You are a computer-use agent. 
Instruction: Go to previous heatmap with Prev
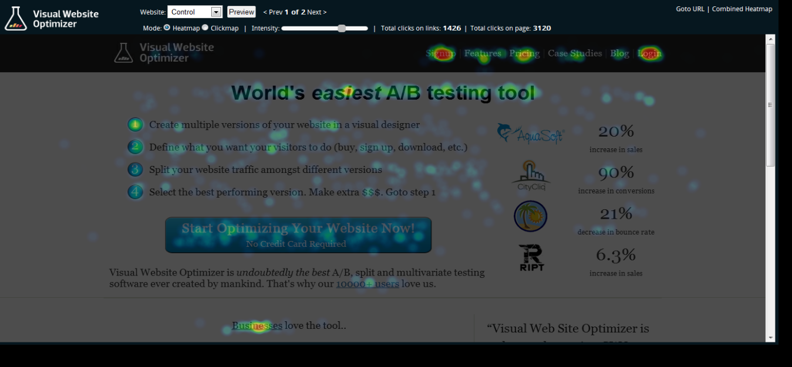(272, 12)
